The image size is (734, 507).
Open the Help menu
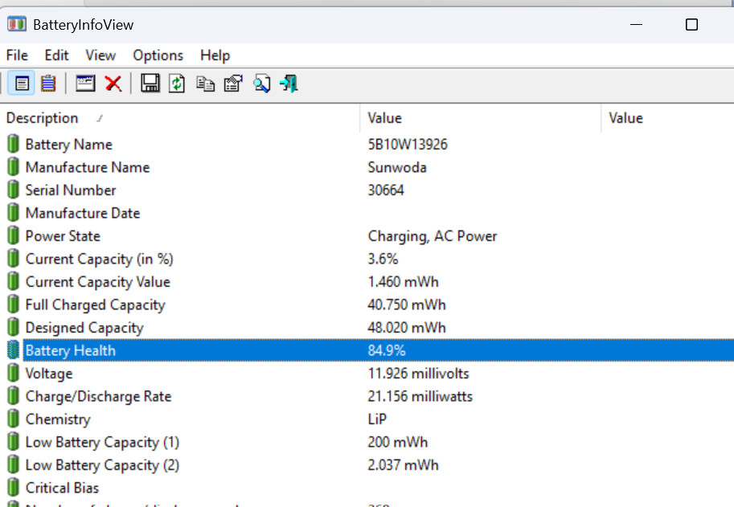click(215, 55)
